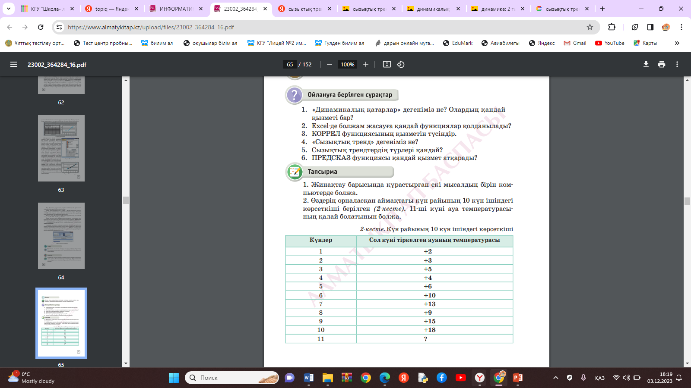Zoom out the PDF with minus button
691x388 pixels.
tap(330, 64)
